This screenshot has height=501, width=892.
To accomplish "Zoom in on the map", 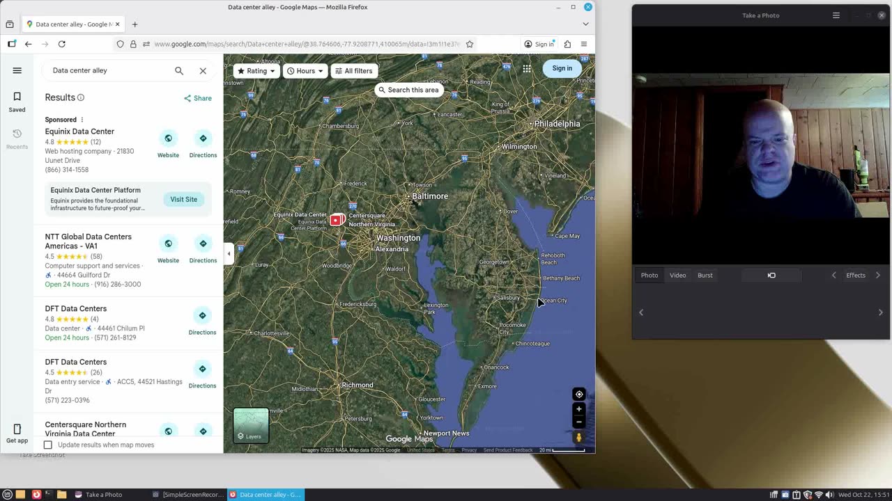I will 578,409.
